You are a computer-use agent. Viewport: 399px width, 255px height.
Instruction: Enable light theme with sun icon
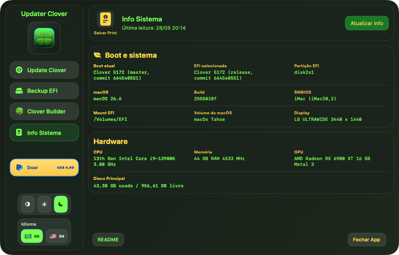pos(44,204)
